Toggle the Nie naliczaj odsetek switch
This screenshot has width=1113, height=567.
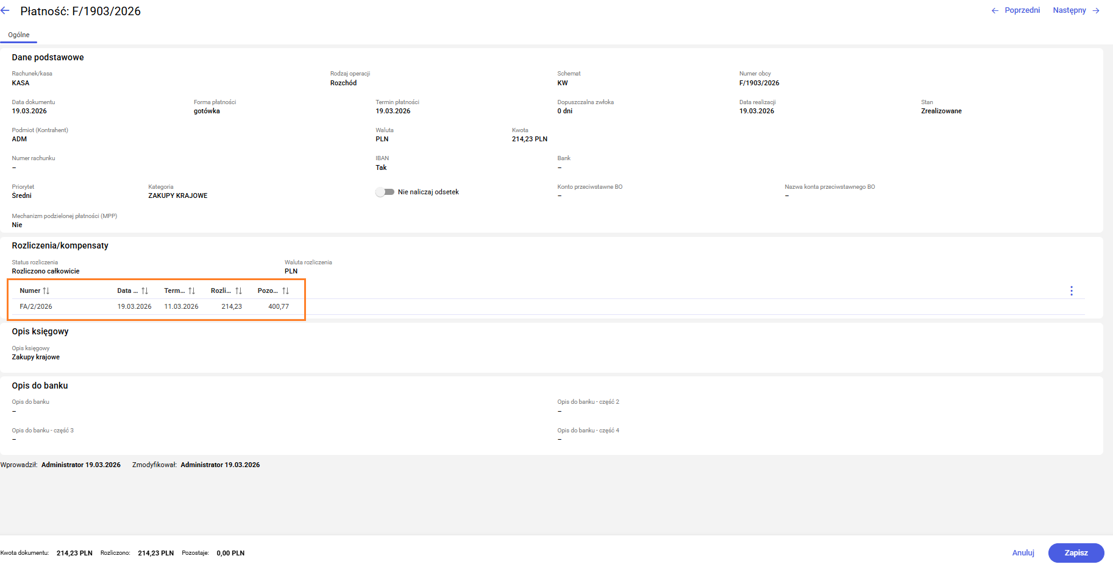[x=385, y=192]
